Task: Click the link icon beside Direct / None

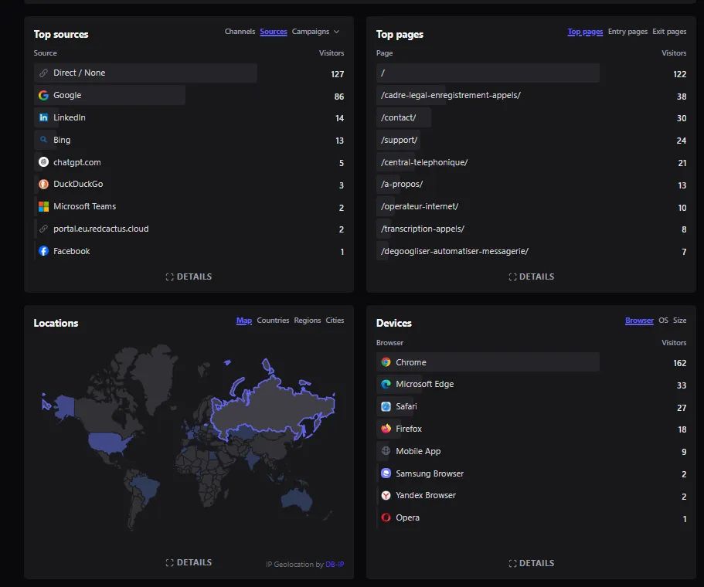Action: [x=43, y=73]
